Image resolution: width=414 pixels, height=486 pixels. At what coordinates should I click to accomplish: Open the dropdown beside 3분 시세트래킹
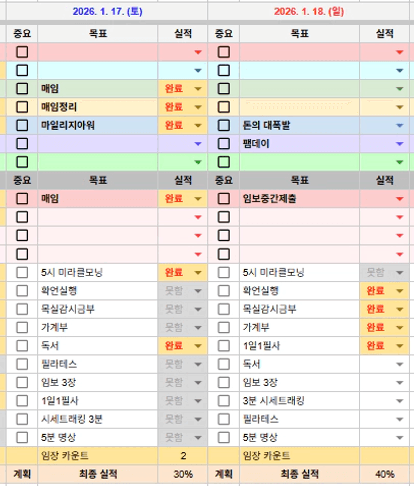click(x=399, y=401)
